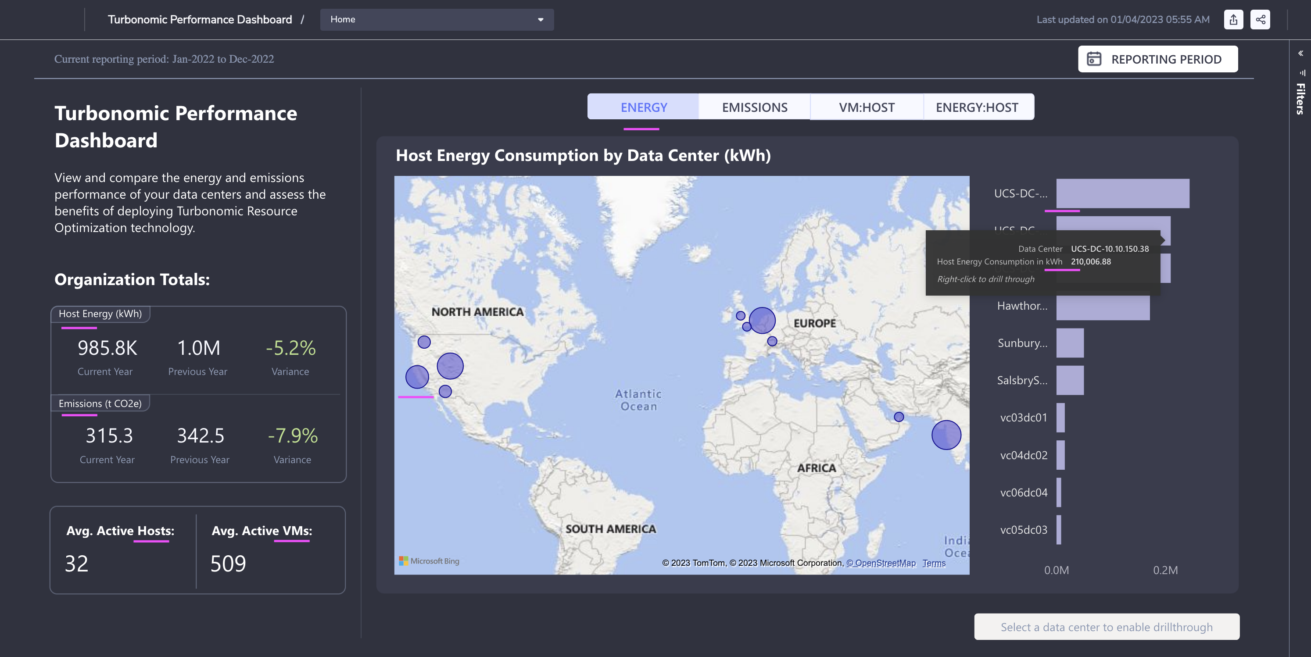Click the Microsoft Bing logo on the map
Image resolution: width=1311 pixels, height=657 pixels.
click(x=429, y=561)
